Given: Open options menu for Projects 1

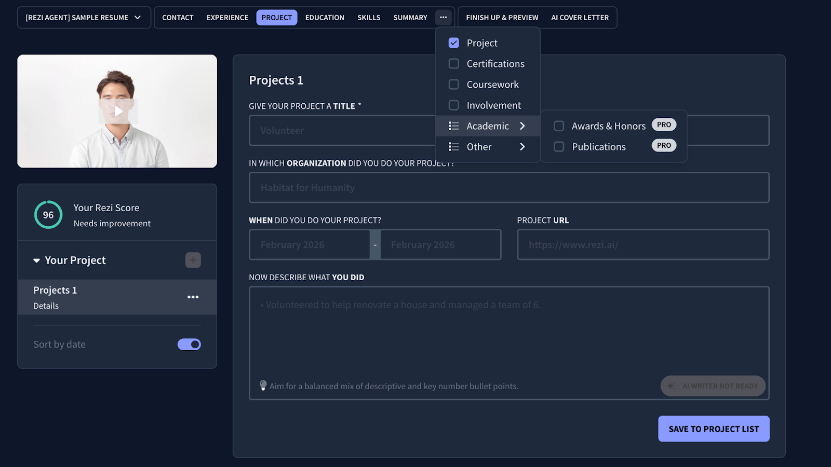Looking at the screenshot, I should [193, 297].
